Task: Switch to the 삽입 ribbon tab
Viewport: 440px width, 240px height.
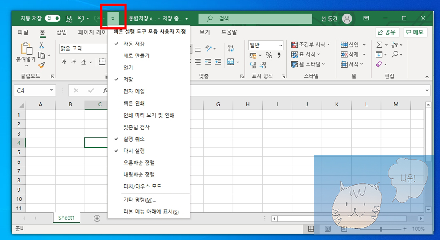Action: [62, 32]
